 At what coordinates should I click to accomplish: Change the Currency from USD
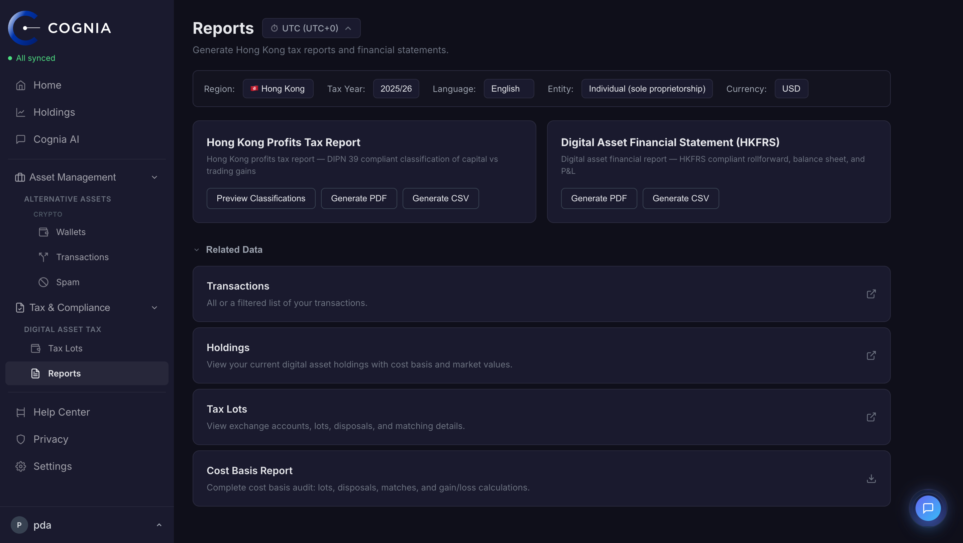coord(791,89)
